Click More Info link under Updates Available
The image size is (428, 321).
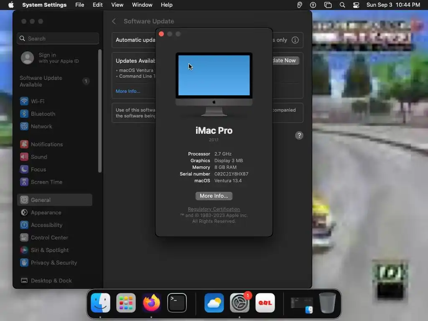coord(128,91)
